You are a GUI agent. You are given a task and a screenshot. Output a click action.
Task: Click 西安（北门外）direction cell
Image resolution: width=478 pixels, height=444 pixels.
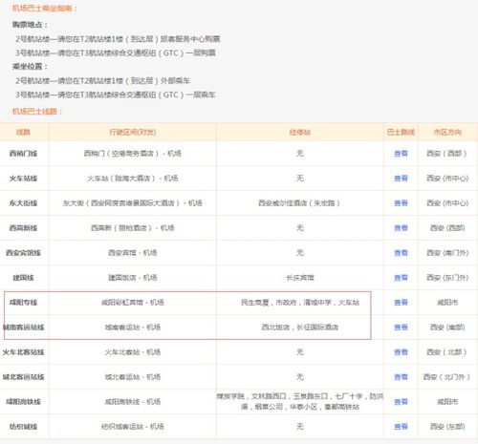coord(447,377)
